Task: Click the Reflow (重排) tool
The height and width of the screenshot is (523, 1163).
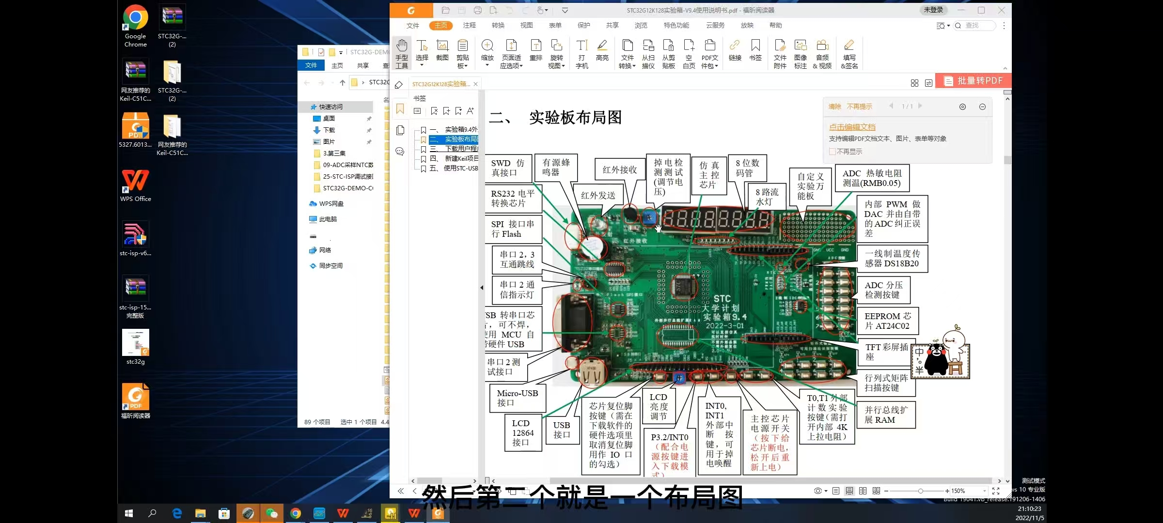Action: [536, 50]
